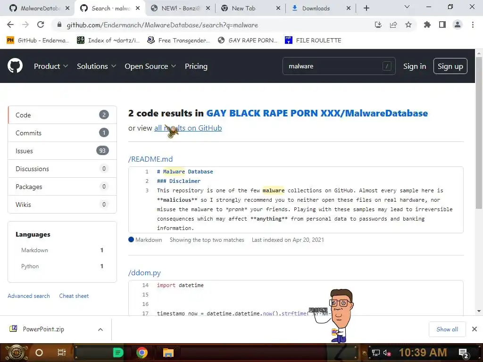
Task: Click Chrome icon on the taskbar
Action: coord(142,353)
